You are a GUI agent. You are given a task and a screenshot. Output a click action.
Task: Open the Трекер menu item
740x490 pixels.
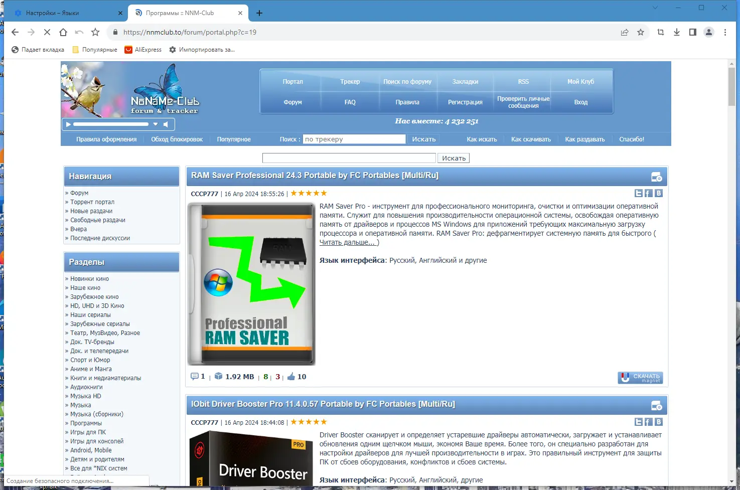(x=350, y=82)
